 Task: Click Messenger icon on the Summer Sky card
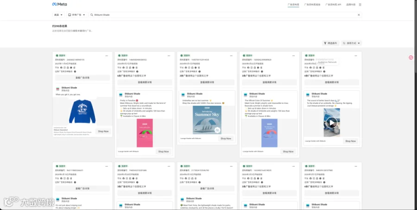coord(196,68)
